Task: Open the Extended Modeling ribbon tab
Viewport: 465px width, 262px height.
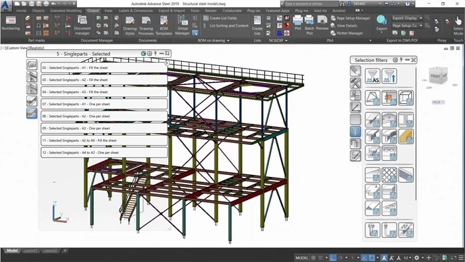Action: point(66,11)
